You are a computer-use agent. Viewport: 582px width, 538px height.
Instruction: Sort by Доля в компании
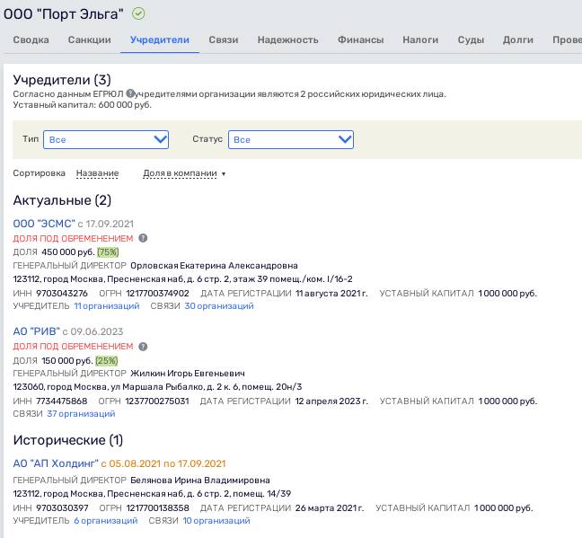(180, 173)
